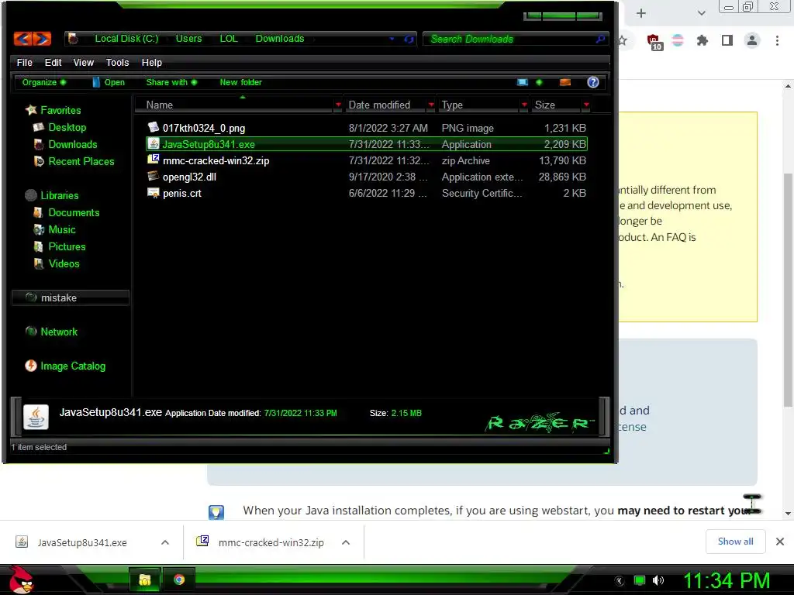
Task: Open the Edit menu
Action: click(53, 62)
